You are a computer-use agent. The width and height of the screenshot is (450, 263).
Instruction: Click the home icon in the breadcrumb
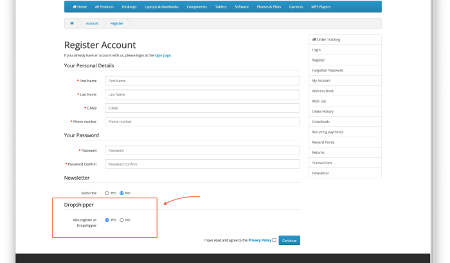[x=72, y=23]
